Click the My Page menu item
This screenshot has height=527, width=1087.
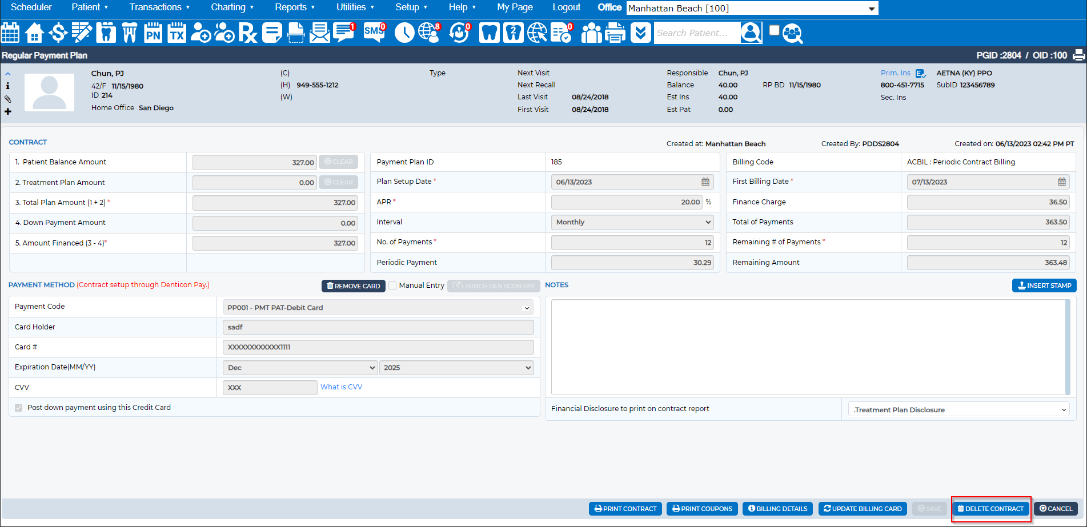pyautogui.click(x=515, y=7)
